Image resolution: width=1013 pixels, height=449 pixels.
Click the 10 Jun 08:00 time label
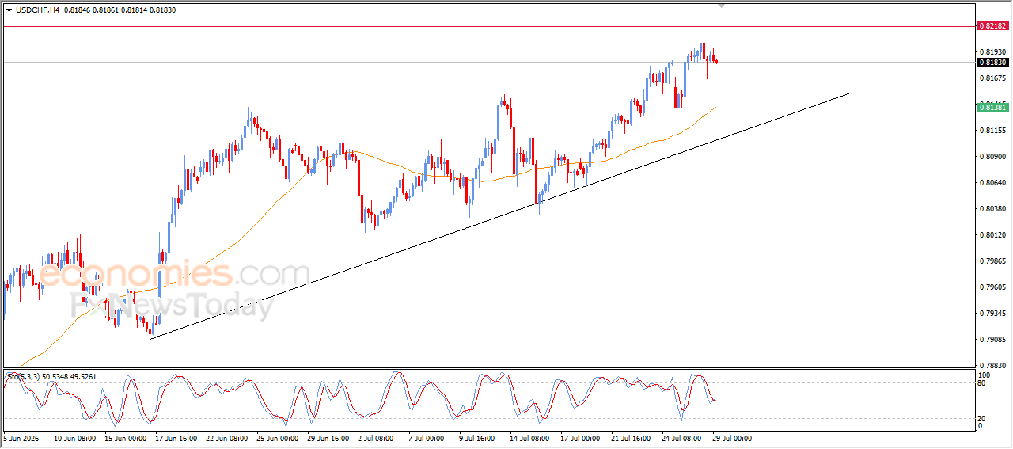74,437
